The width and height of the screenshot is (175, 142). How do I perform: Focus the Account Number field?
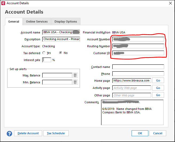[138, 39]
